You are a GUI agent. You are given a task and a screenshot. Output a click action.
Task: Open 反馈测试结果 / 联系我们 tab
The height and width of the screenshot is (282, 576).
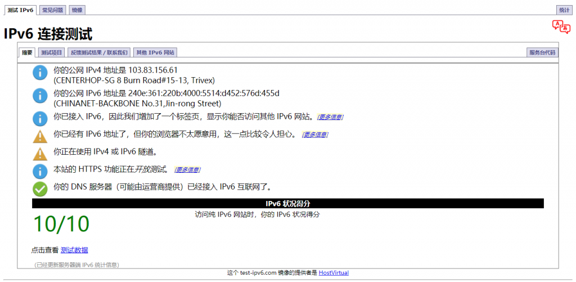[x=99, y=52]
